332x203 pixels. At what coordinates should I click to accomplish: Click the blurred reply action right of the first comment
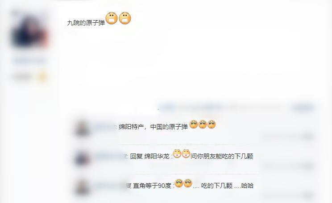(308, 137)
